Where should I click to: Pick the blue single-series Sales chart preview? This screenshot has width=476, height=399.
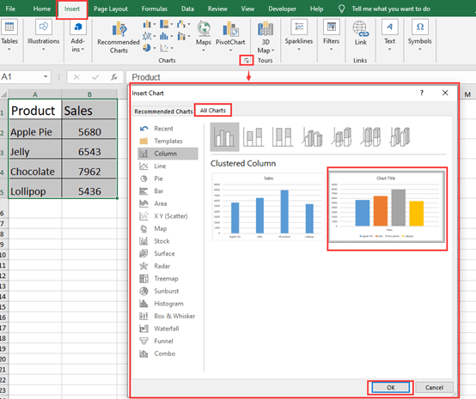(x=268, y=207)
